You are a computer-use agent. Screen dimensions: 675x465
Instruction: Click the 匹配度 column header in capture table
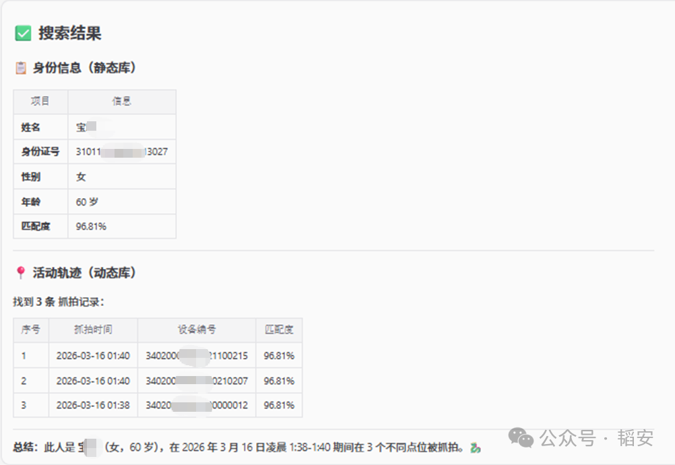click(x=279, y=330)
